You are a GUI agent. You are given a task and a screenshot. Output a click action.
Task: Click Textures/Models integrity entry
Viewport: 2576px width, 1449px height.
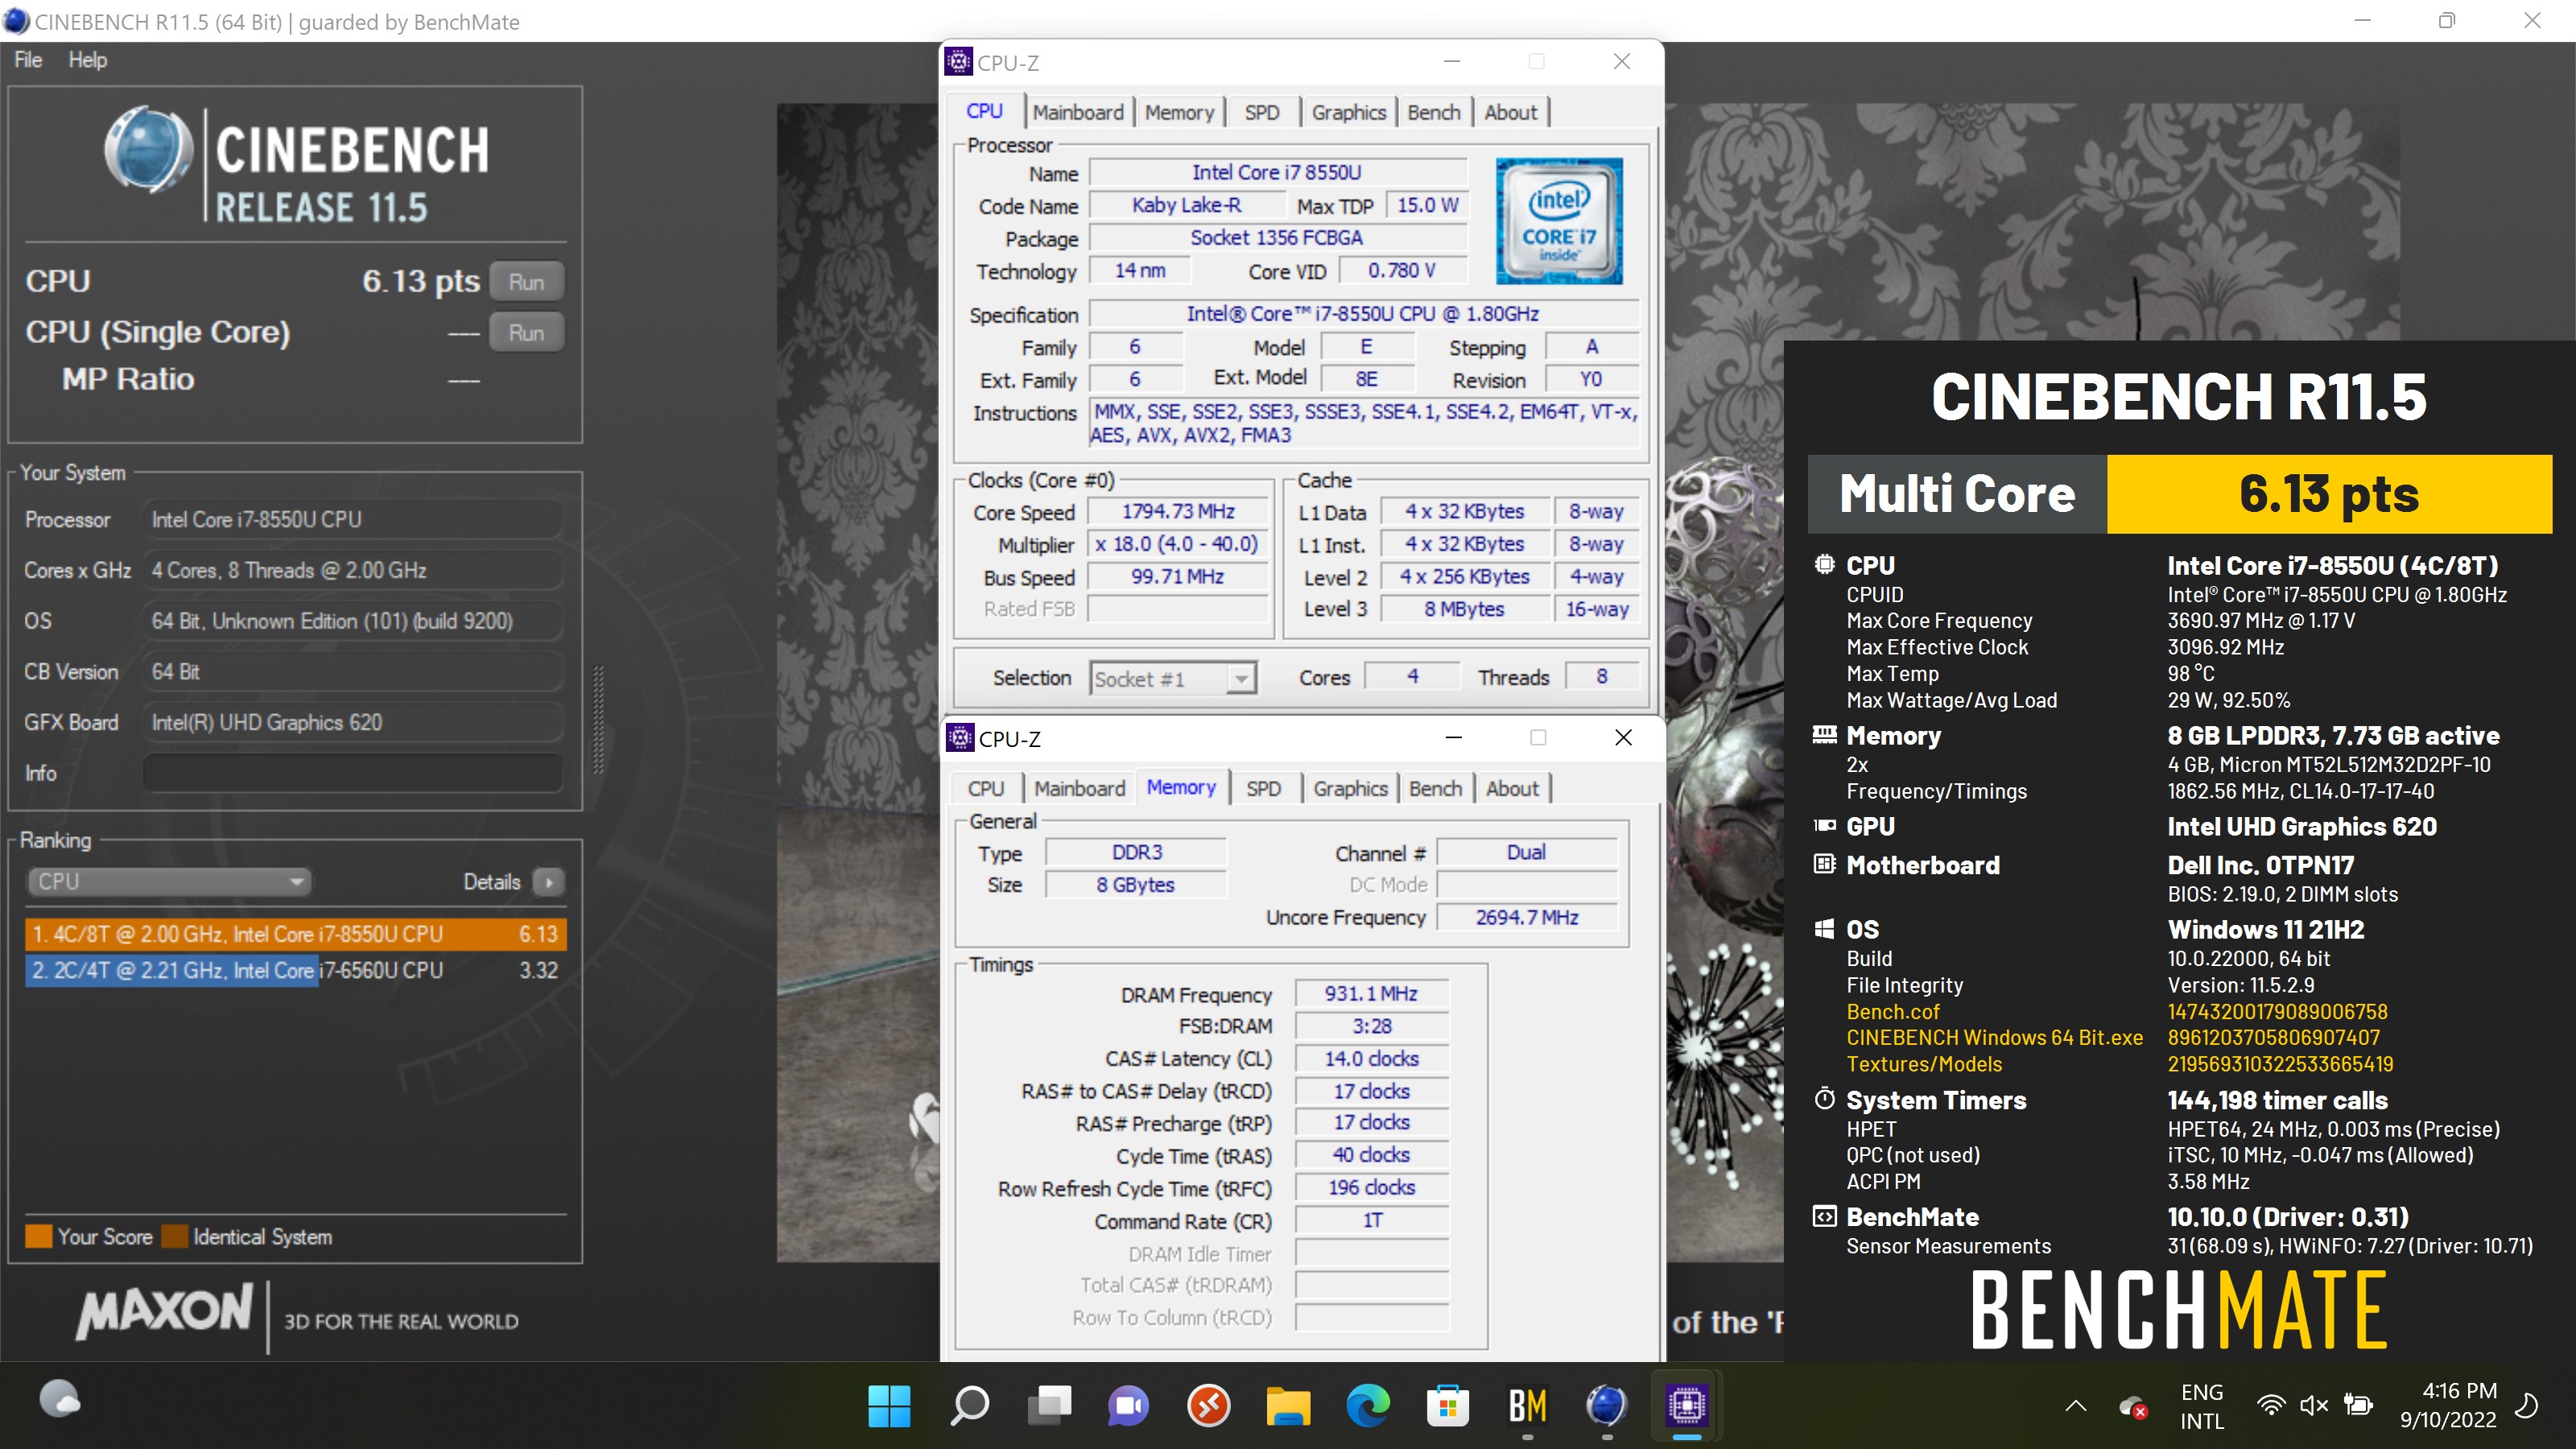[1924, 1064]
